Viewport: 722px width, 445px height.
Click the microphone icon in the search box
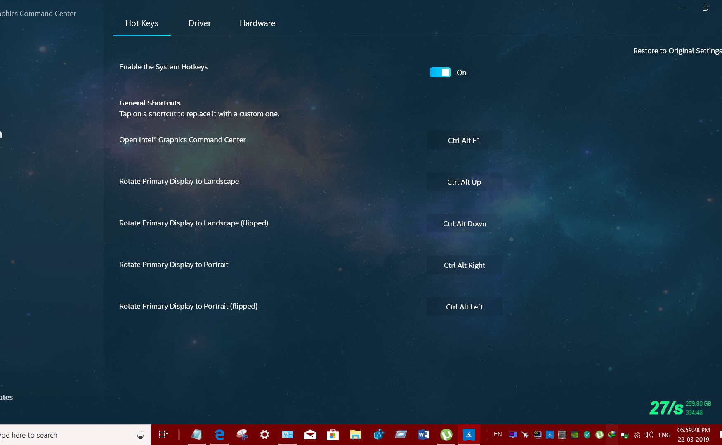(x=140, y=435)
